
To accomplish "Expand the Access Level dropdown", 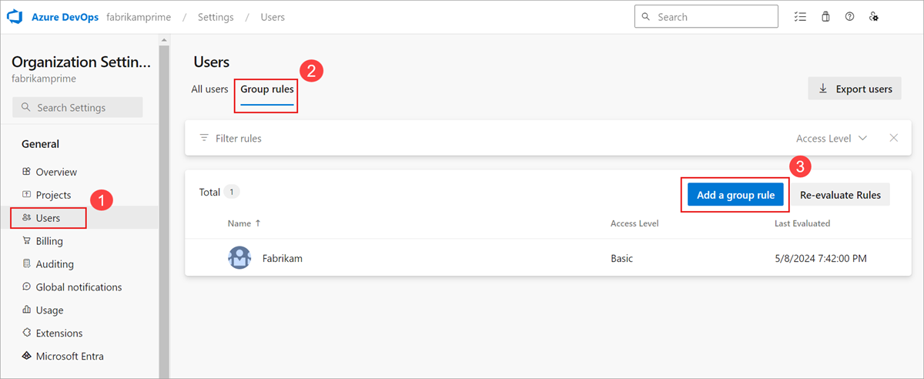I will tap(832, 139).
